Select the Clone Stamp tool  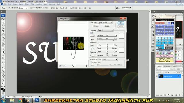click(x=3, y=43)
